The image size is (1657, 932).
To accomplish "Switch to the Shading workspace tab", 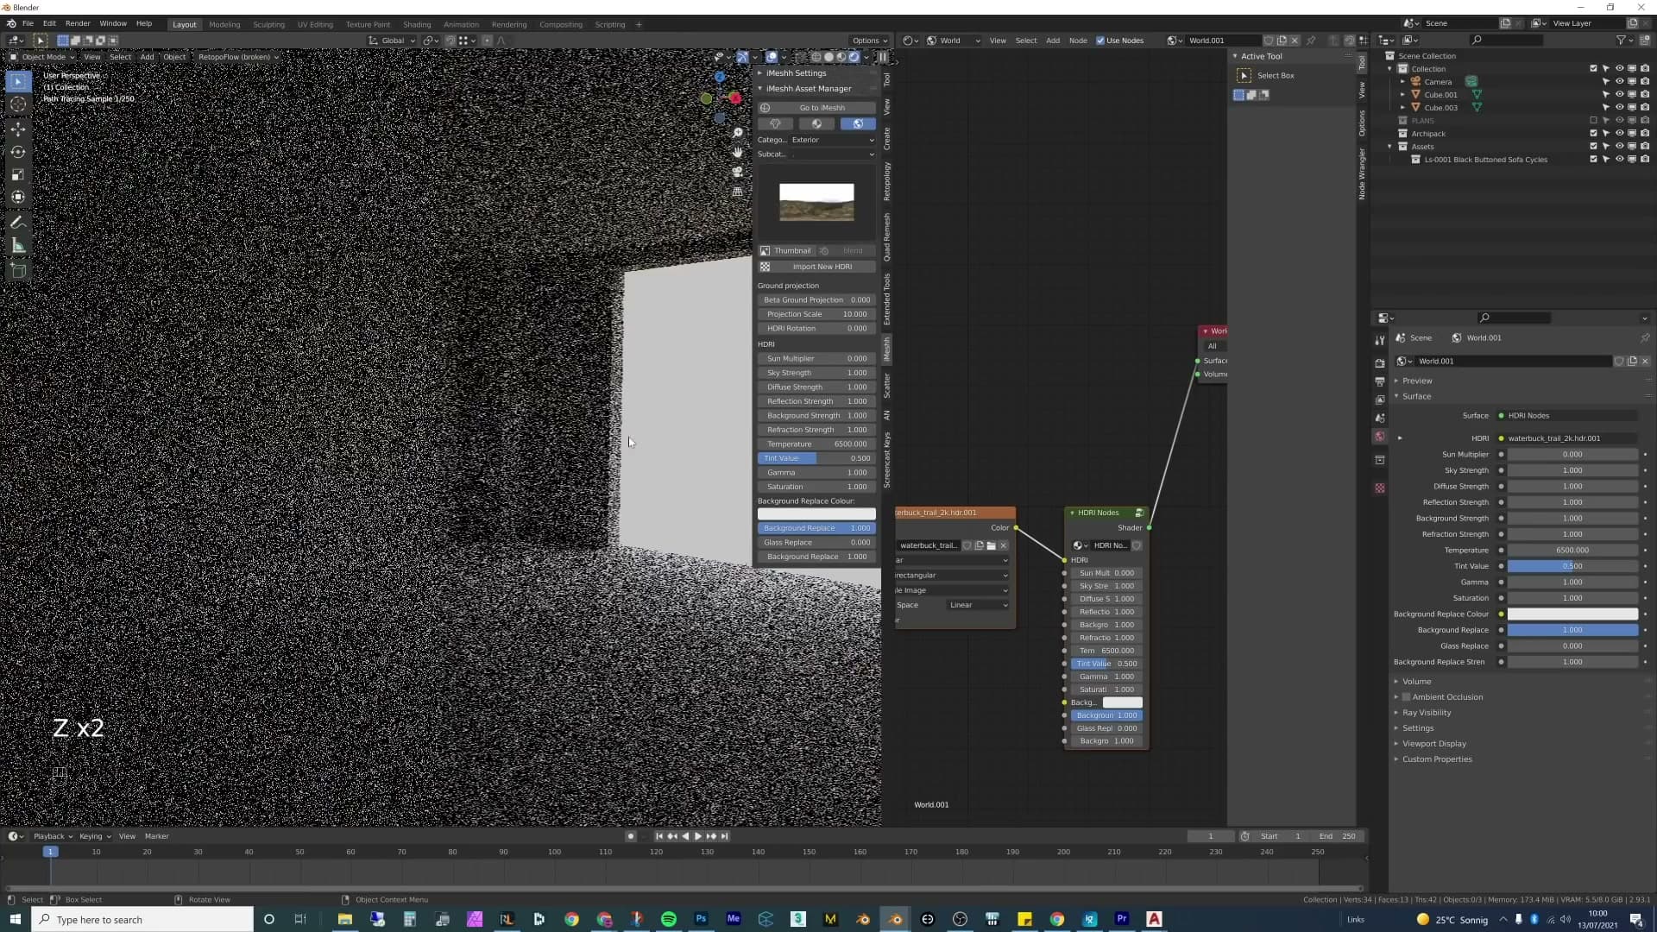I will pyautogui.click(x=417, y=24).
